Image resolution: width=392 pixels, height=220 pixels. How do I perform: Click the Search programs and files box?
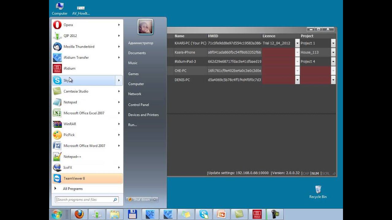pyautogui.click(x=87, y=200)
